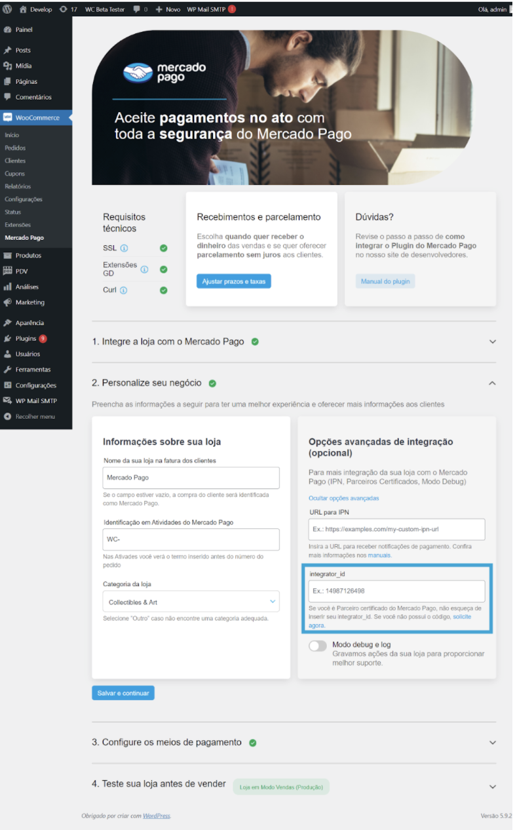Open Ferramentas wrench in sidebar
The height and width of the screenshot is (830, 515).
[7, 370]
